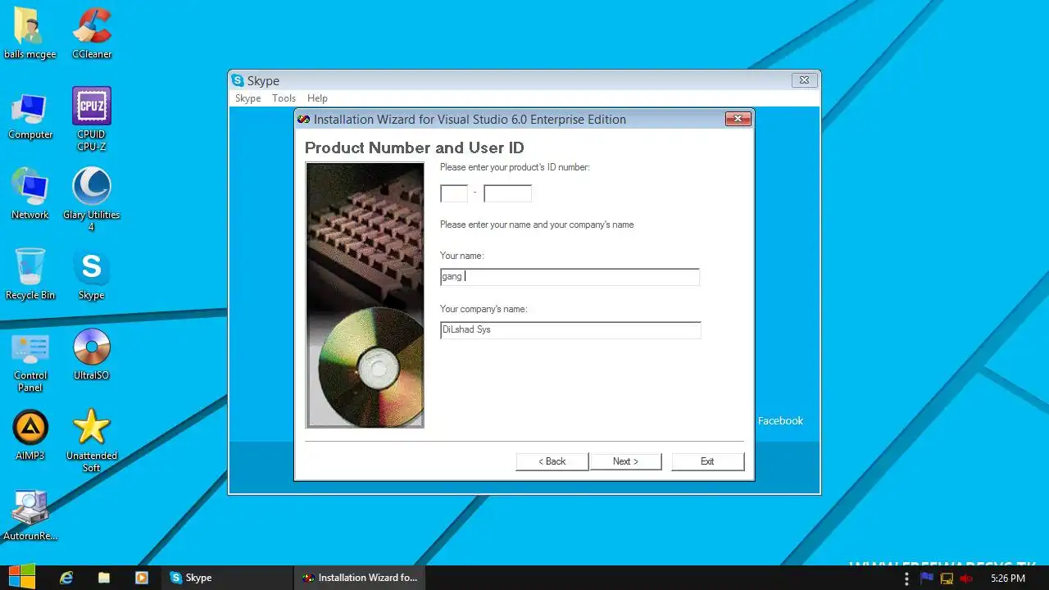Open File Explorer from the taskbar

104,578
